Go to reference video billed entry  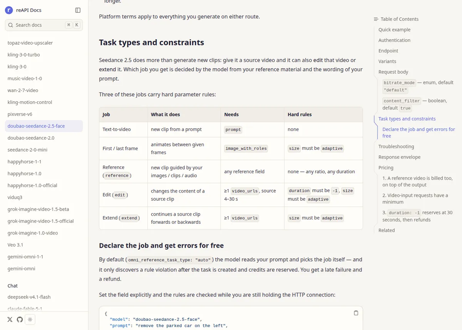(418, 182)
